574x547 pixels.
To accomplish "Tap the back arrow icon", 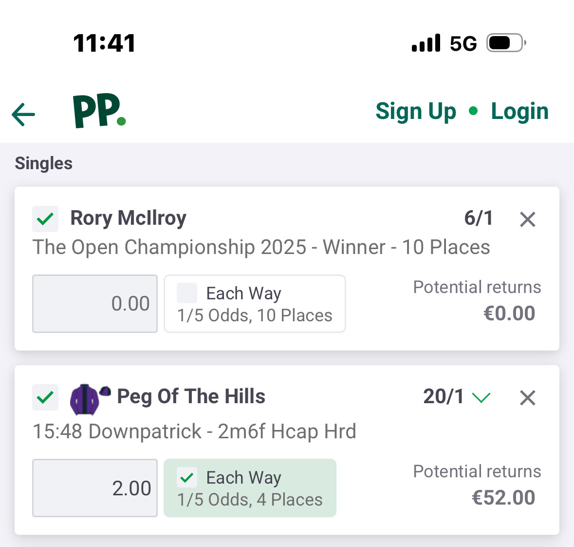I will pos(23,115).
